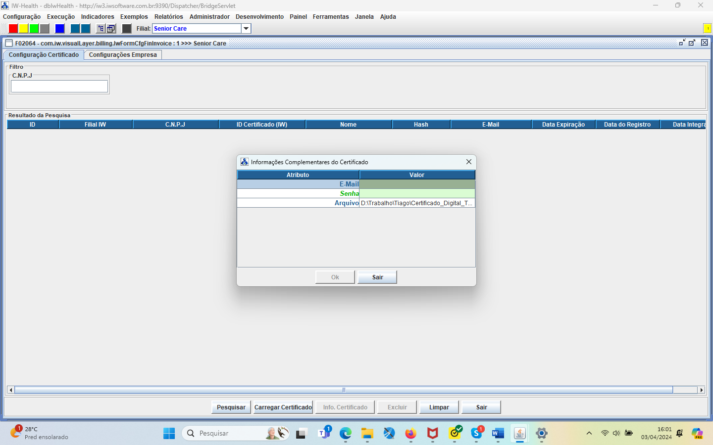
Task: Click the yellow color toolbar square
Action: [x=24, y=29]
